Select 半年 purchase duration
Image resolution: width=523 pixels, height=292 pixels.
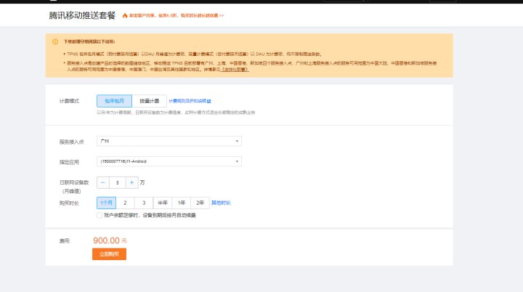click(x=163, y=203)
